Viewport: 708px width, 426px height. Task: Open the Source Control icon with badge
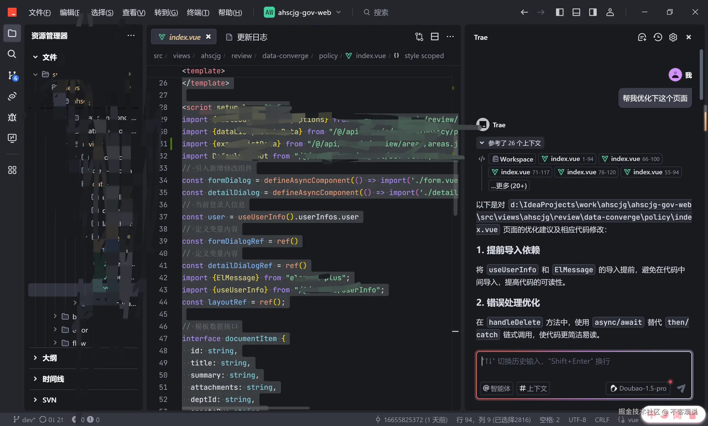tap(12, 76)
